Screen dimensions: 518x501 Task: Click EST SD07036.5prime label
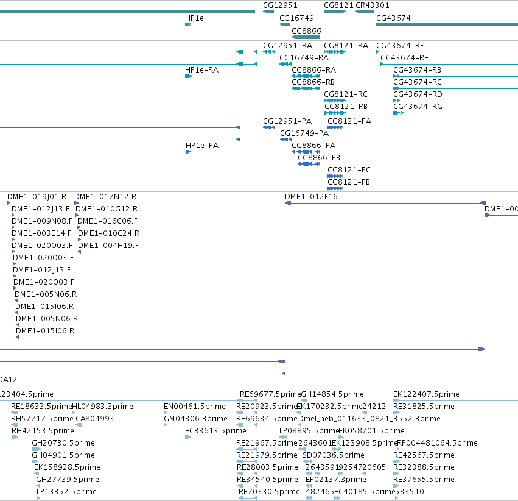tap(334, 455)
